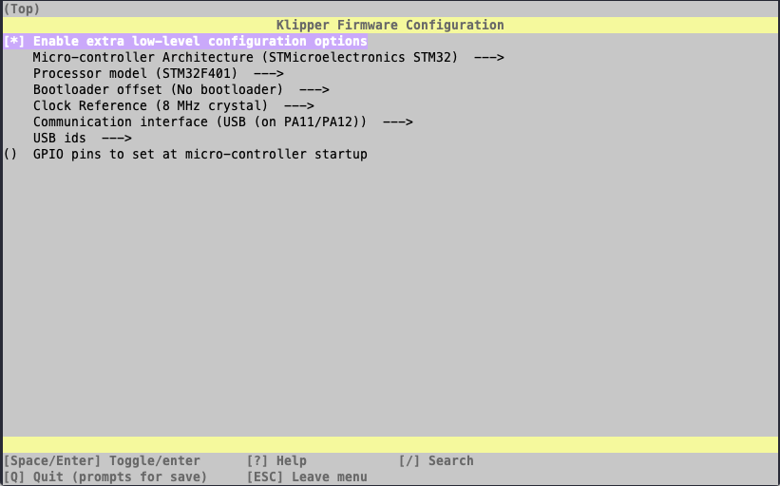Click the arrow following Clock Reference

pos(298,106)
